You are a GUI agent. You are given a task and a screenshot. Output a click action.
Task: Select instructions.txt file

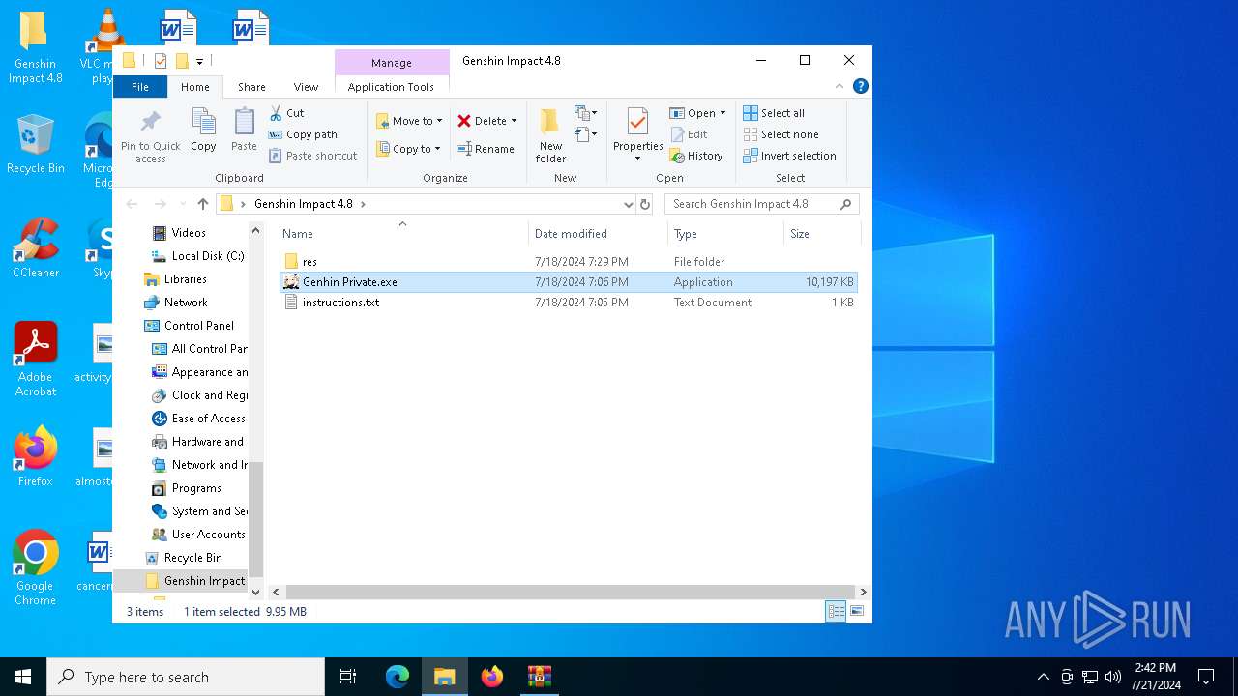568,303
